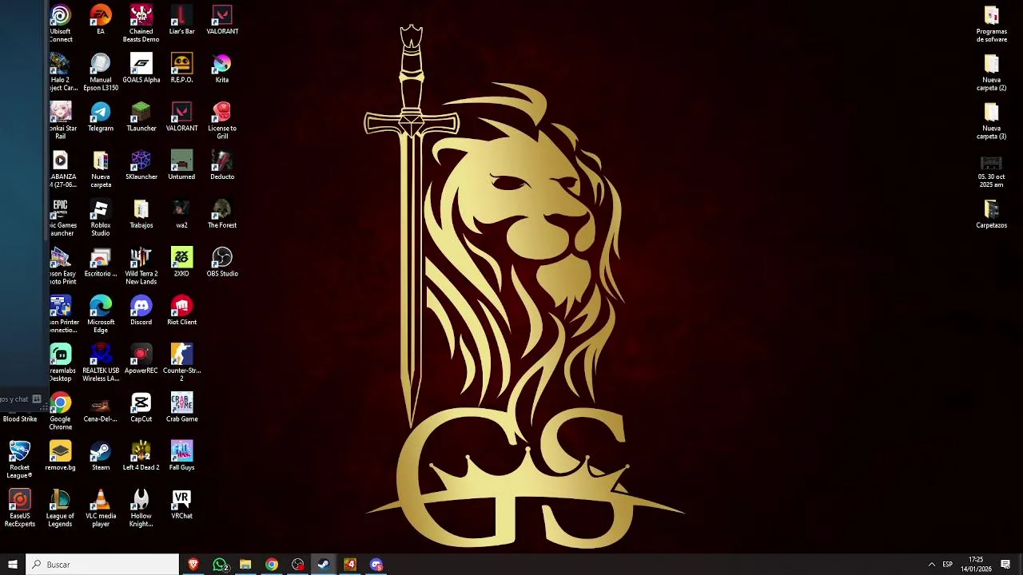Image resolution: width=1023 pixels, height=575 pixels.
Task: Open File Explorer from the taskbar
Action: pos(245,565)
